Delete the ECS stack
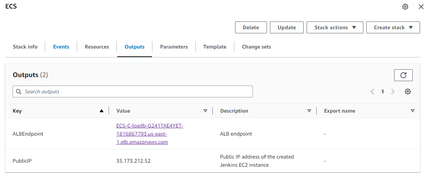The width and height of the screenshot is (426, 183). click(x=251, y=27)
